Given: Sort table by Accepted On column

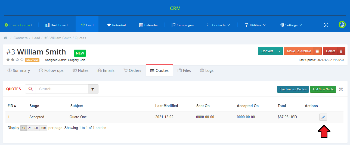Looking at the screenshot, I should (248, 106).
